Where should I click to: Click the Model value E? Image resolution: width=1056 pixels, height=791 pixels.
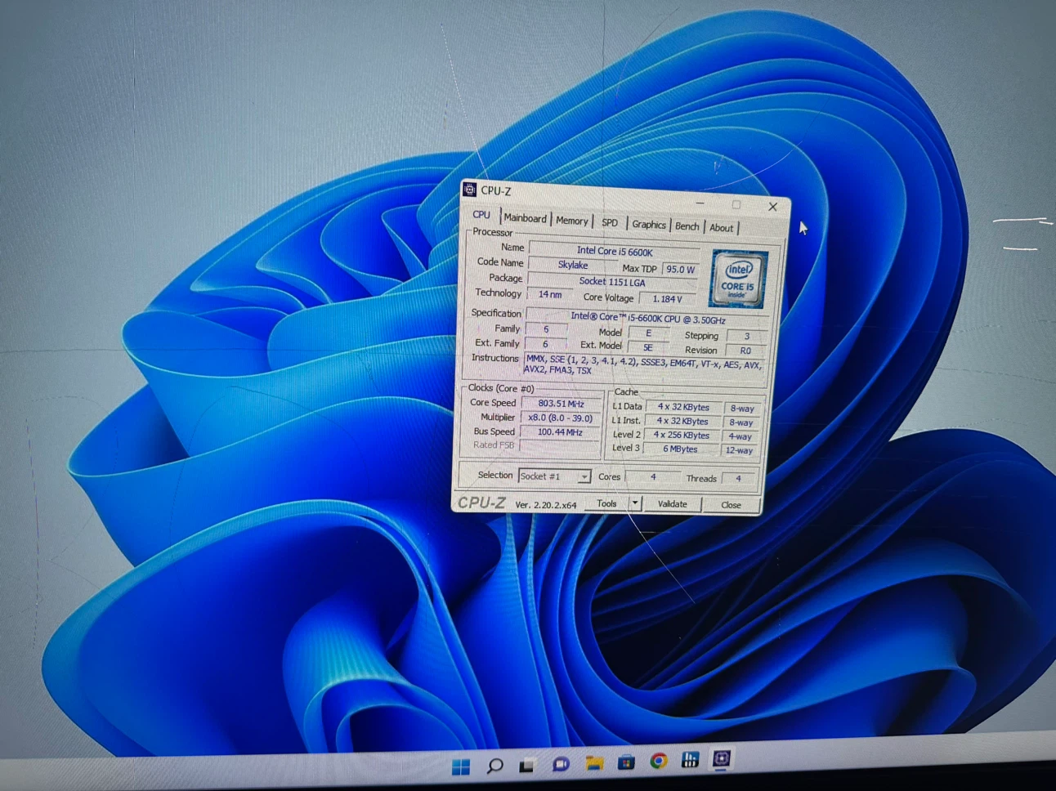[648, 333]
